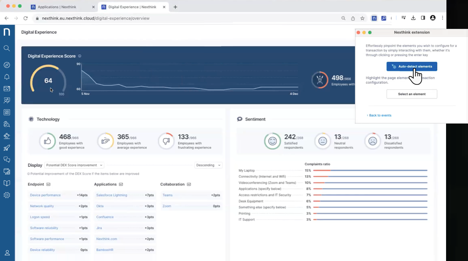Open the book icon in left sidebar
The width and height of the screenshot is (468, 261).
[7, 183]
